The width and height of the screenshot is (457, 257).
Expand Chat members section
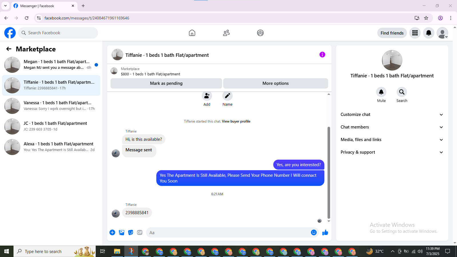pos(392,127)
